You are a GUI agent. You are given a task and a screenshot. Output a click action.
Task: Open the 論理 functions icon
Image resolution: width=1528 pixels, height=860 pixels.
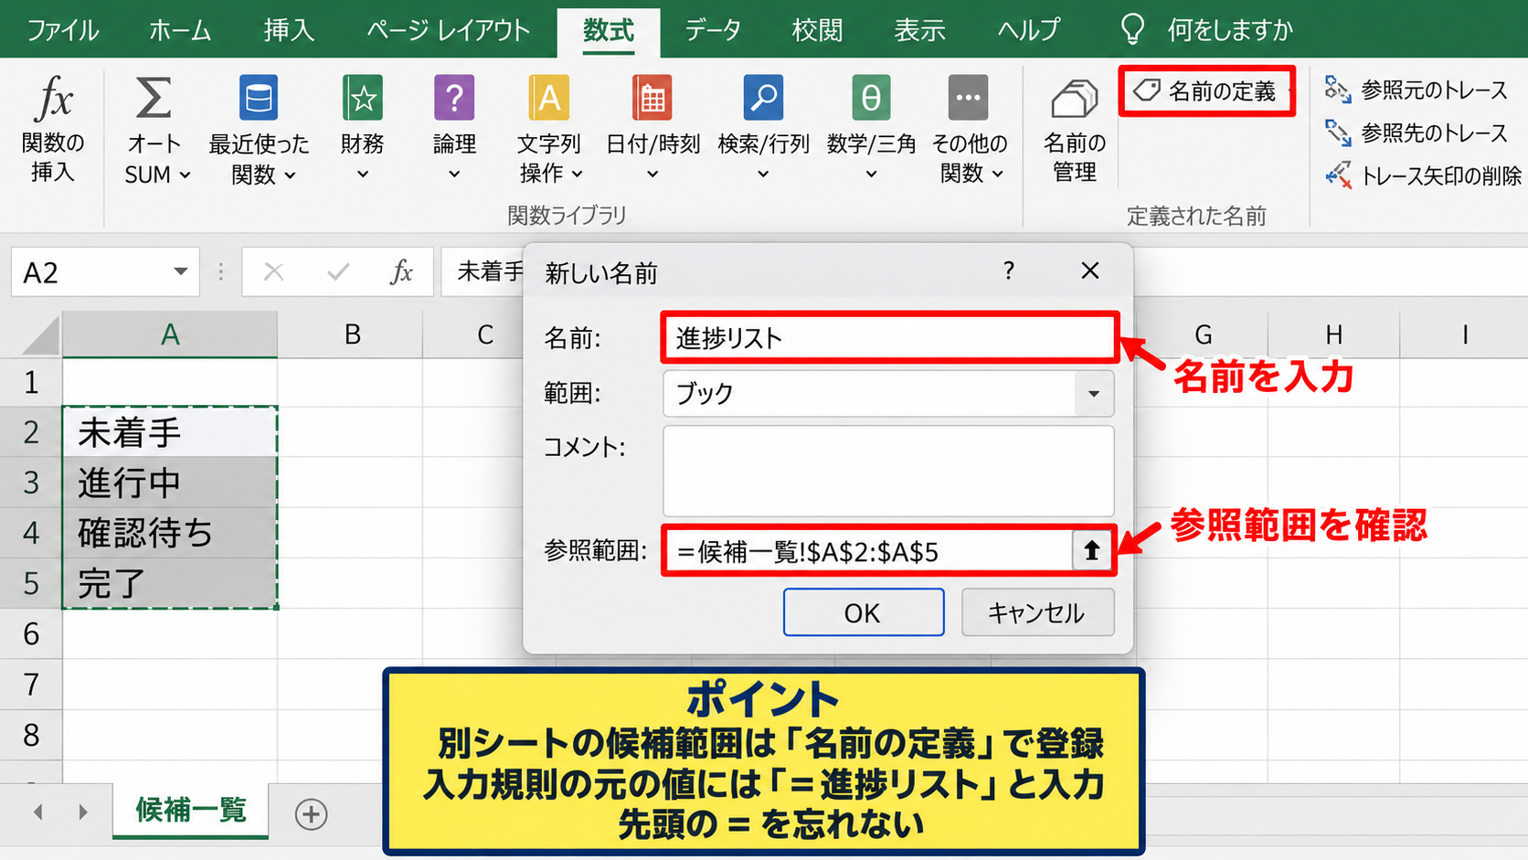point(454,98)
